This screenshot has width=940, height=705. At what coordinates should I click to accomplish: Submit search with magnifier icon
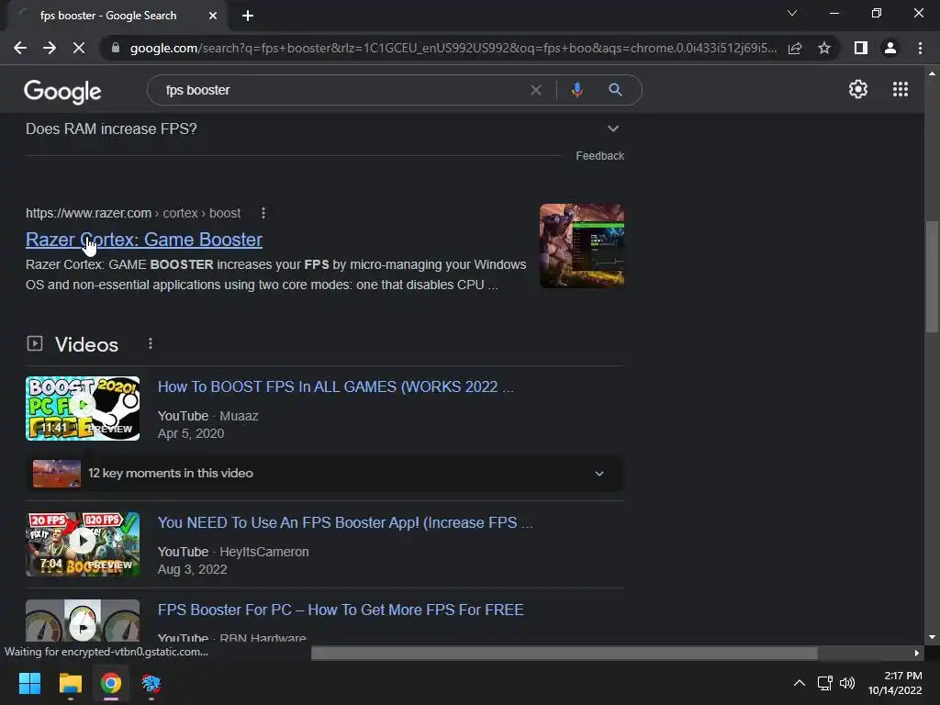pyautogui.click(x=615, y=90)
